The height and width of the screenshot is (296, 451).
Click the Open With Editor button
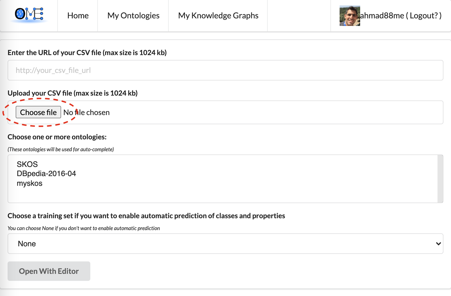click(x=49, y=271)
